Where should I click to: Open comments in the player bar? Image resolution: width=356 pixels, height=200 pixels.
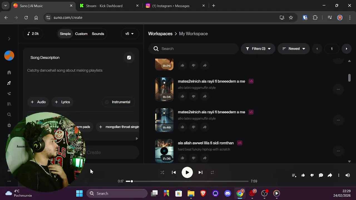[321, 175]
